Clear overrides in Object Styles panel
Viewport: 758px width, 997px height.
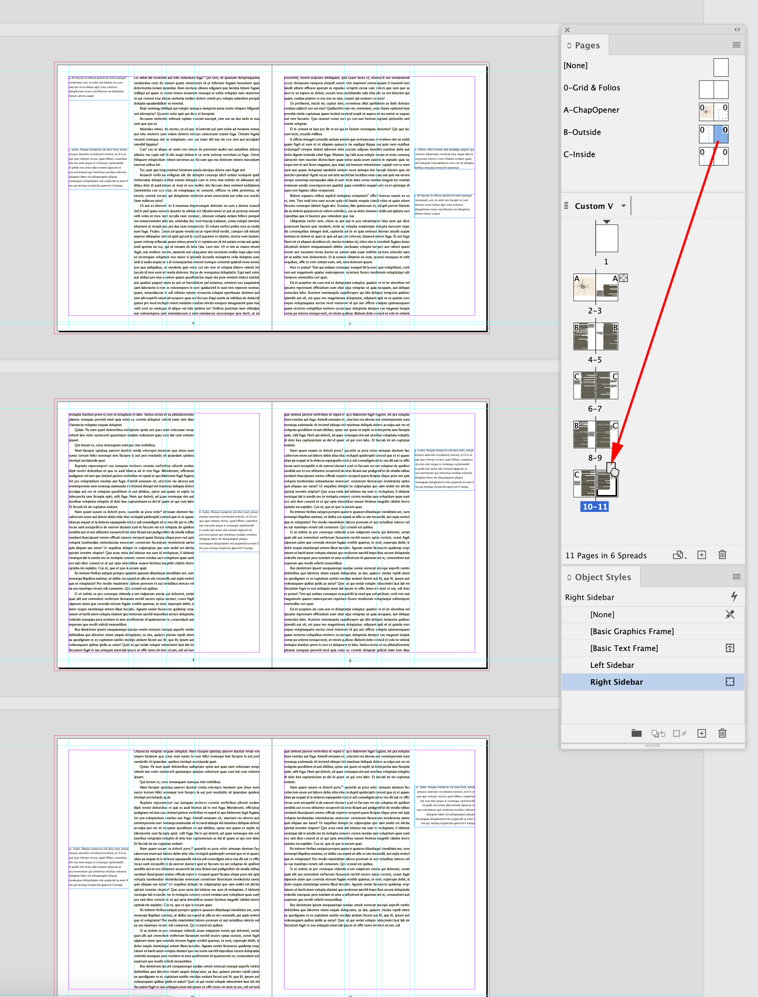(x=658, y=733)
